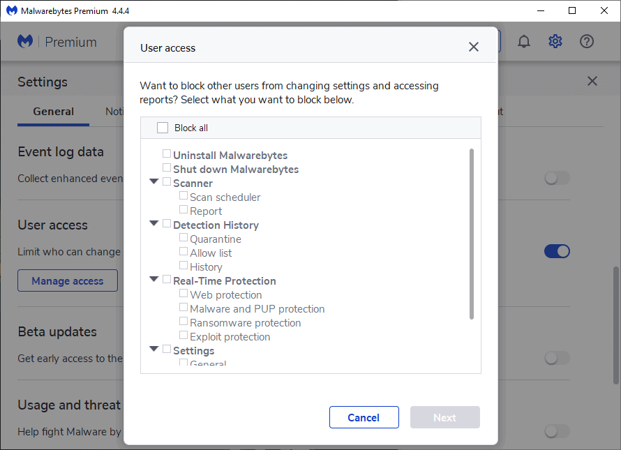Check the Quarantine checkbox under Detection History

tap(184, 237)
